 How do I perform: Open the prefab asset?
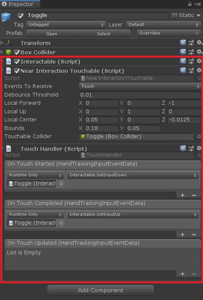click(x=52, y=34)
